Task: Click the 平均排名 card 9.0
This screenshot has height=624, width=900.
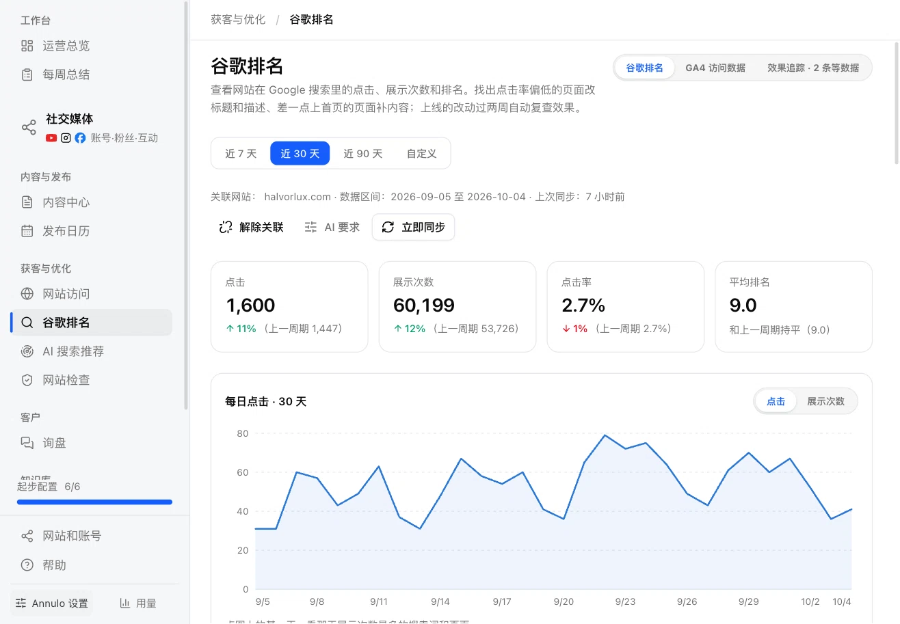Action: tap(794, 307)
